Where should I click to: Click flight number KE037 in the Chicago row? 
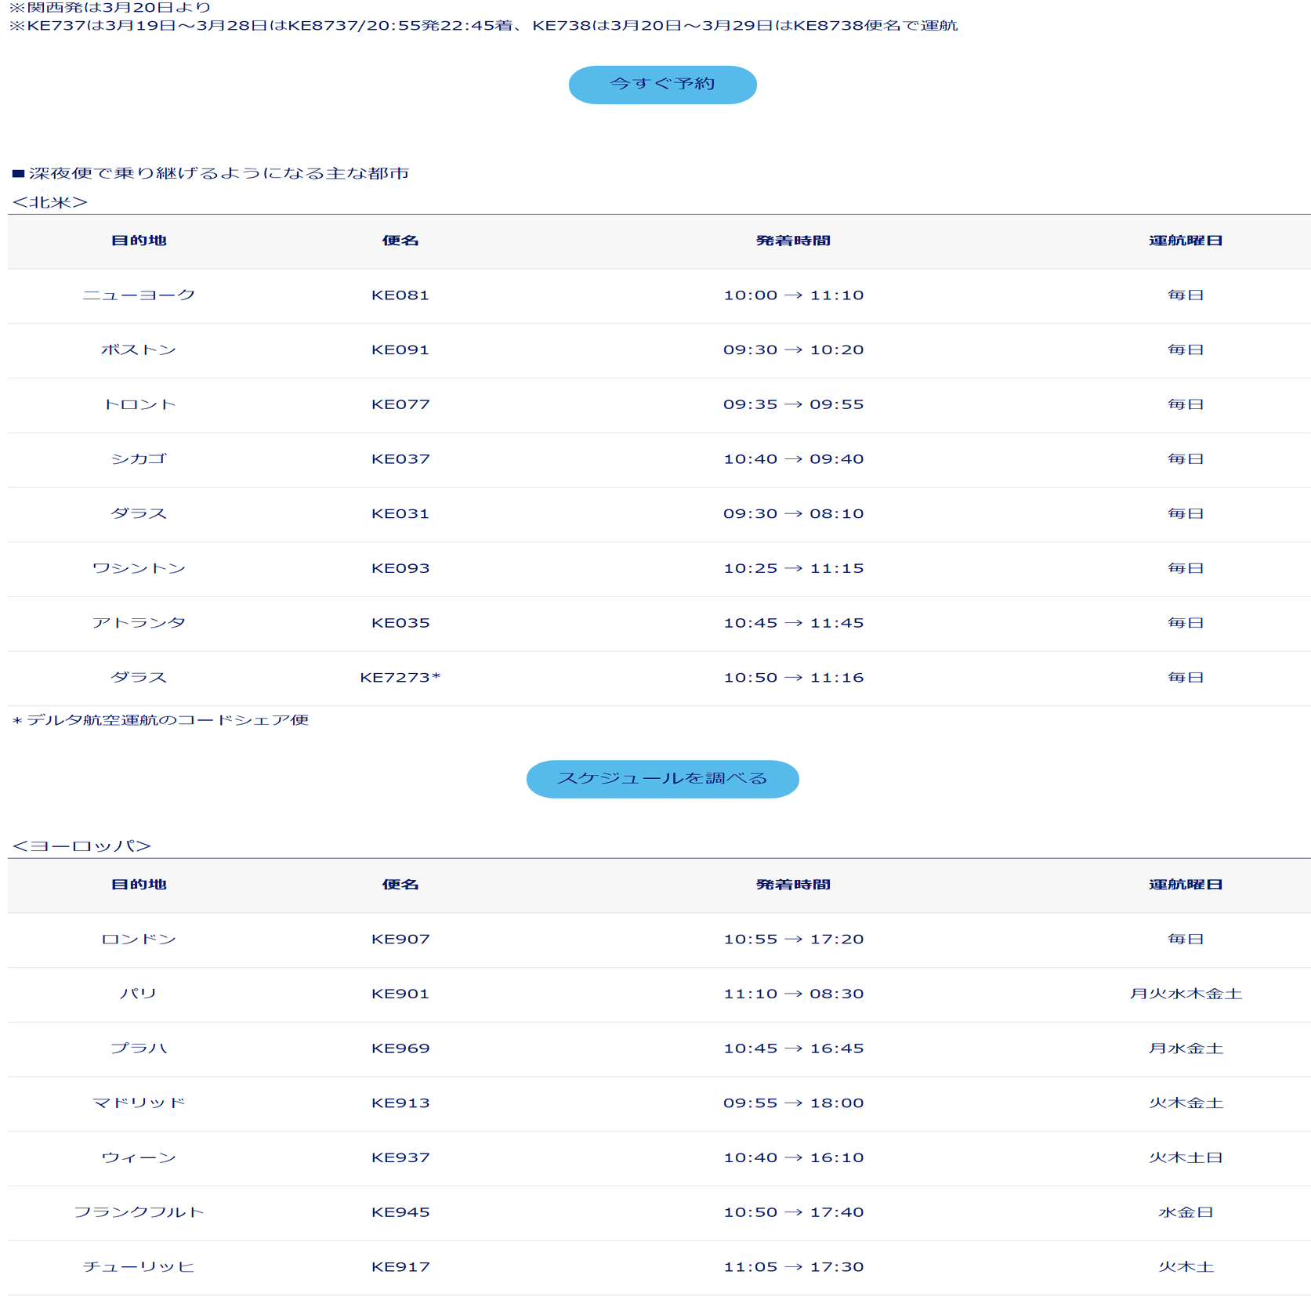pos(400,459)
